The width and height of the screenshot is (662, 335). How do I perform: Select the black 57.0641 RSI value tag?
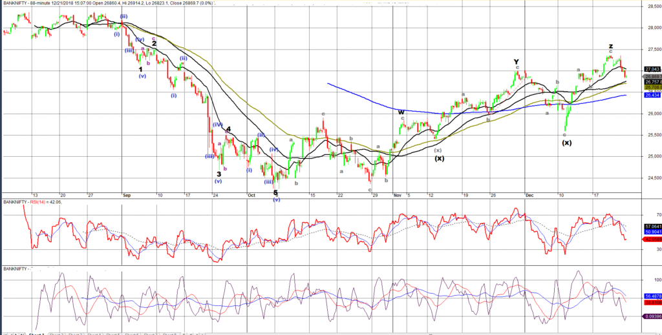(653, 227)
